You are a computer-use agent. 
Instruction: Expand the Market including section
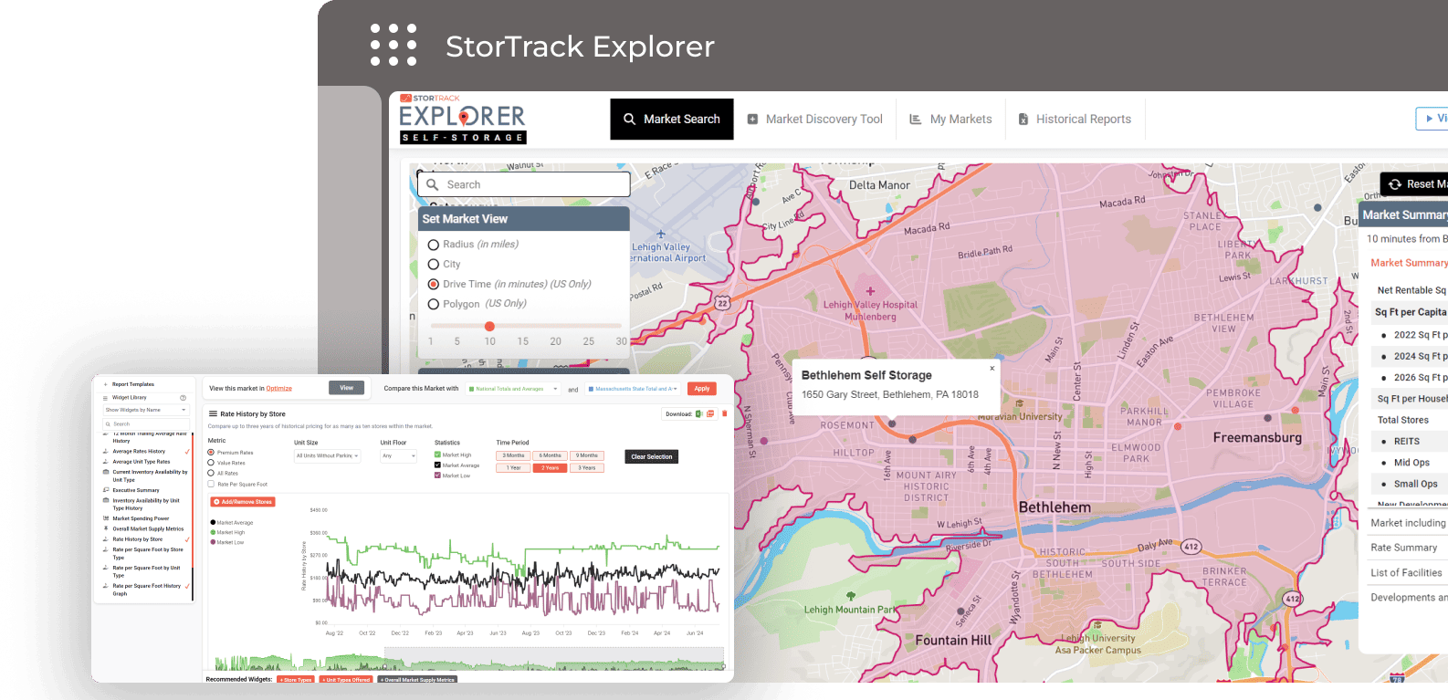(1408, 523)
